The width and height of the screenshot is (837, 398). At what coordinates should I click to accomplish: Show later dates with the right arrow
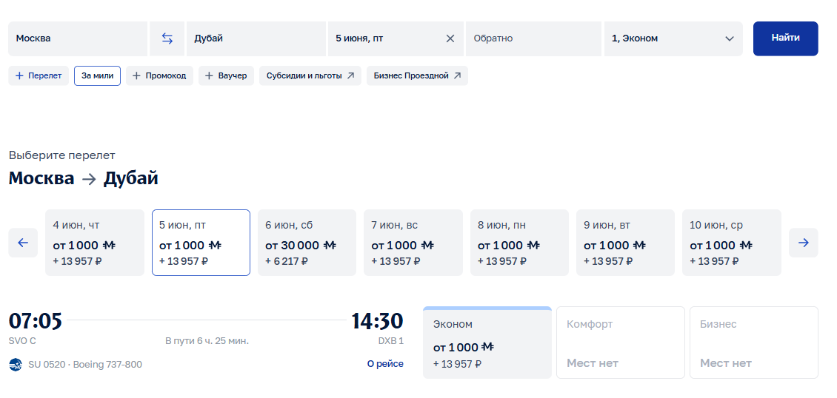click(804, 243)
